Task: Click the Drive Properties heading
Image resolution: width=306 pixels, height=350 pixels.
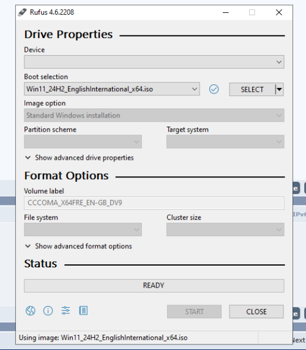Action: 69,34
